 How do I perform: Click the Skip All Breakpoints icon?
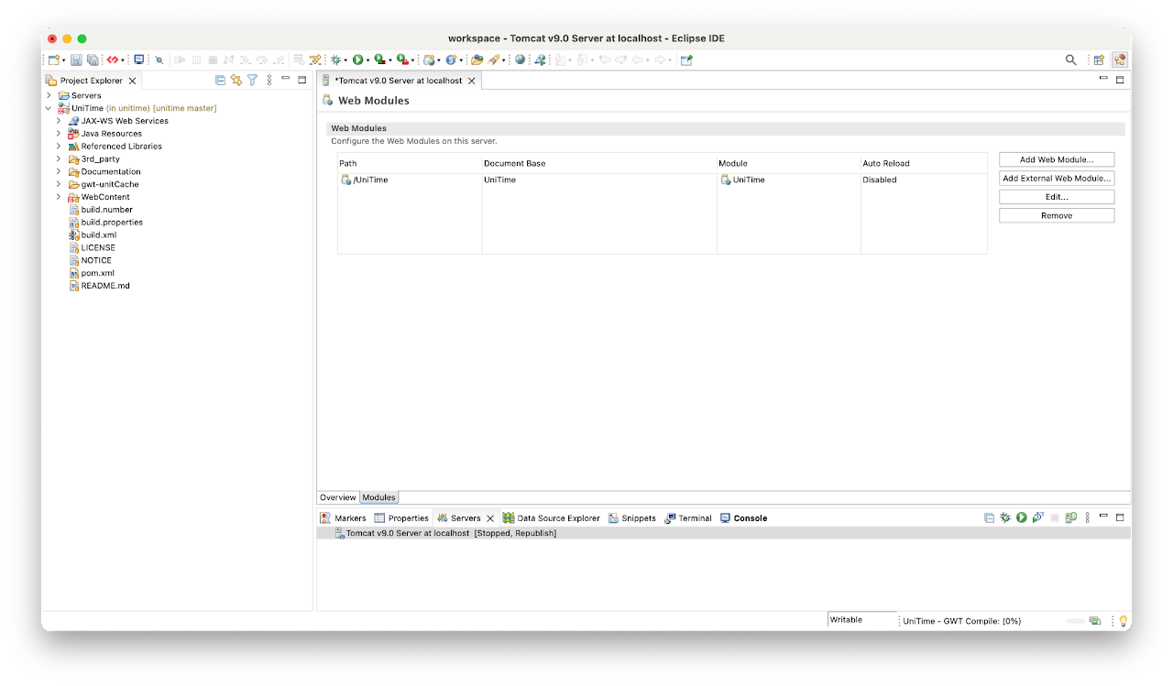pos(159,60)
